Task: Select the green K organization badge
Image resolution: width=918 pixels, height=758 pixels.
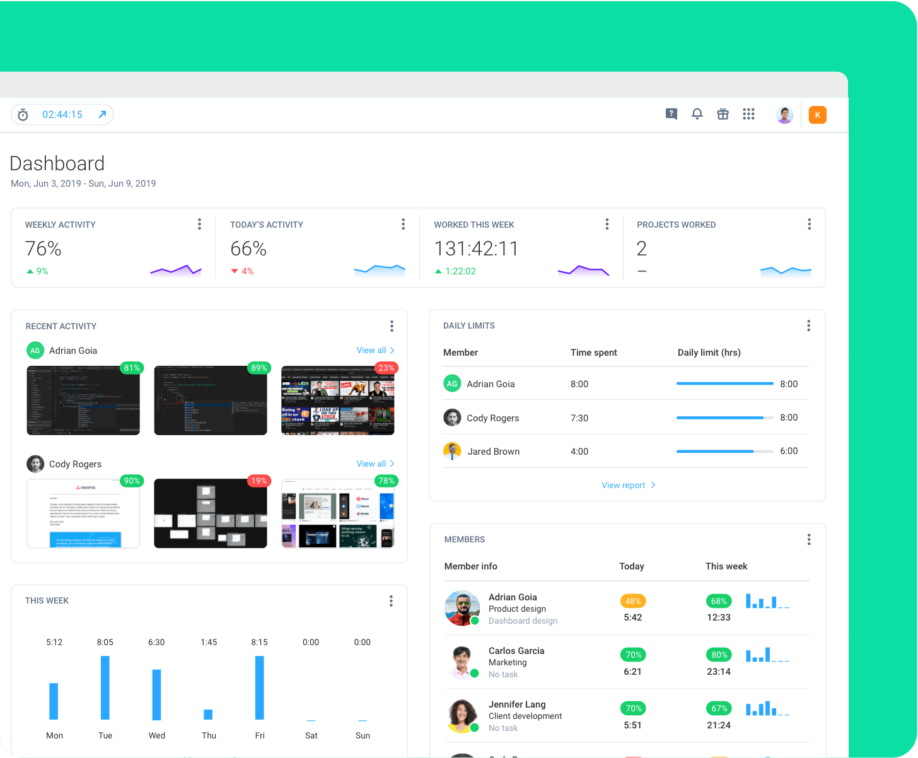Action: click(817, 114)
